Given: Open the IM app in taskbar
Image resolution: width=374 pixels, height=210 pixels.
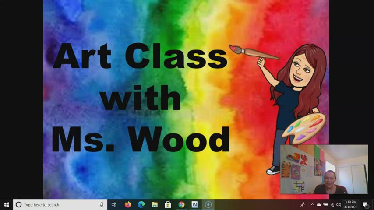Looking at the screenshot, I should (195, 204).
